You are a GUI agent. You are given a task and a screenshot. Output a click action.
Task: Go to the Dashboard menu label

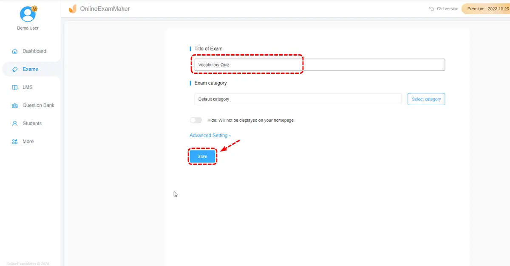(x=34, y=51)
